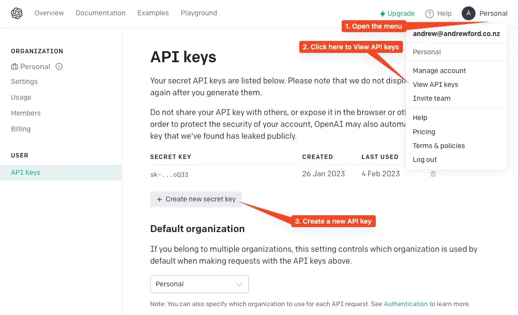Open Usage in the organization sidebar
Screen dimensions: 518x315
click(x=21, y=97)
